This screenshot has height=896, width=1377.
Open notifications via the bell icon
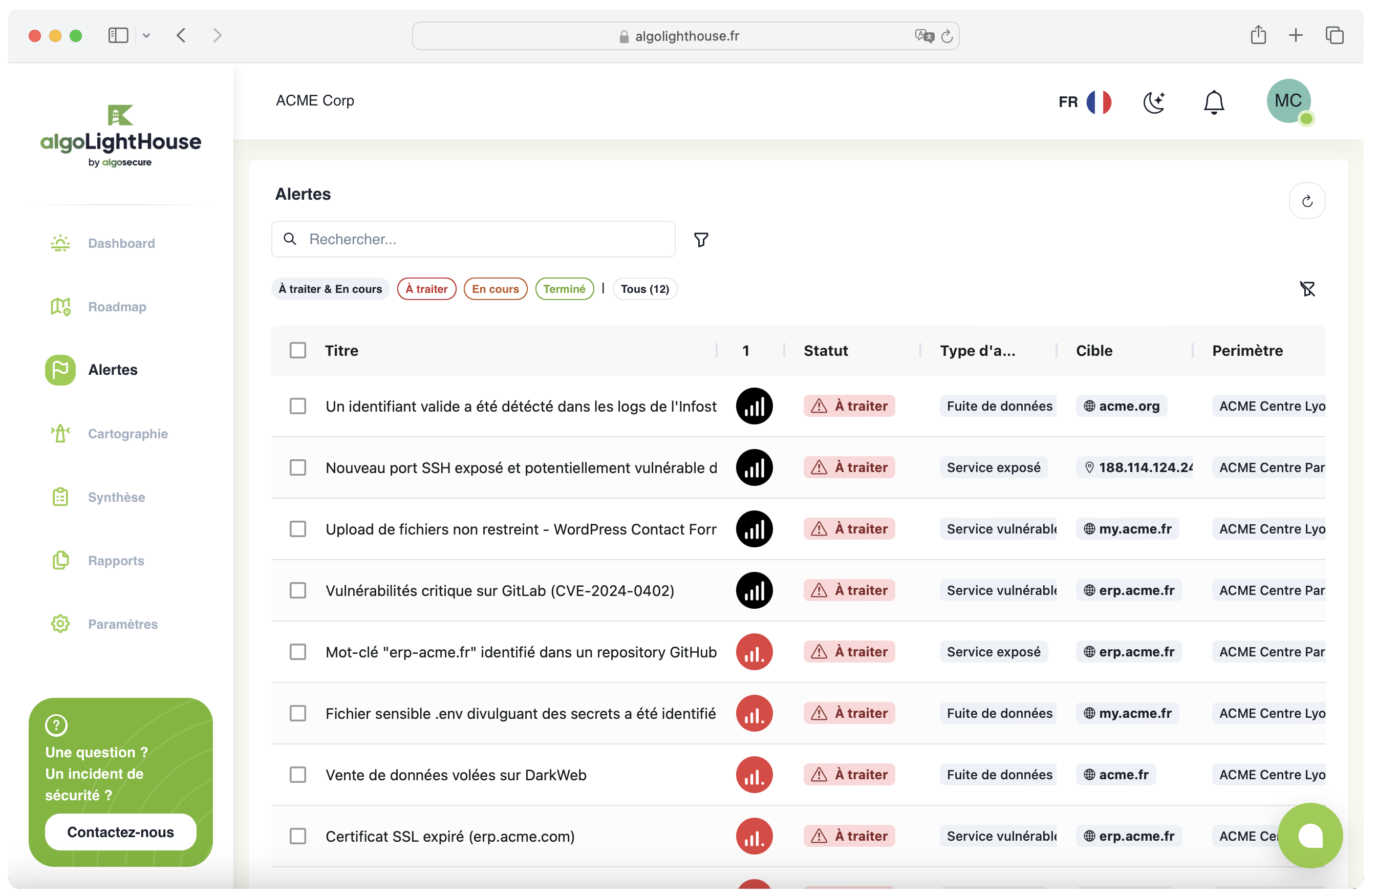coord(1213,102)
